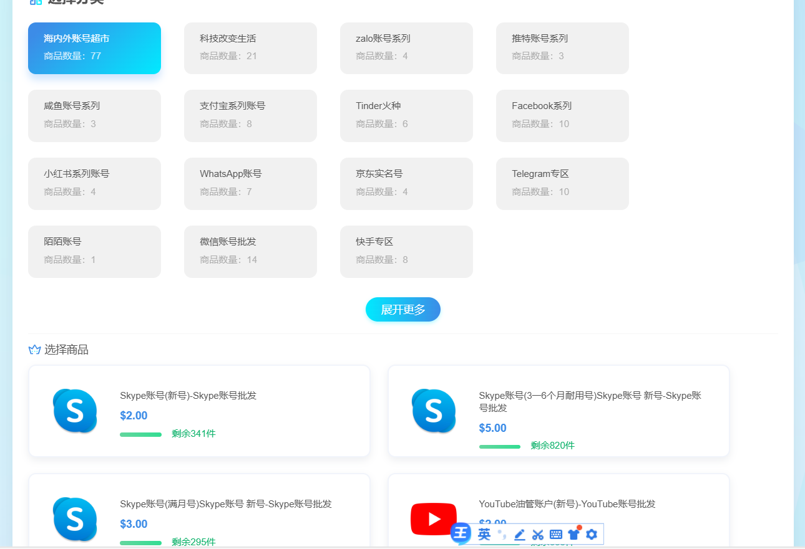Click the 剩余341件 stock label
Viewport: 805px width, 549px height.
(x=193, y=434)
